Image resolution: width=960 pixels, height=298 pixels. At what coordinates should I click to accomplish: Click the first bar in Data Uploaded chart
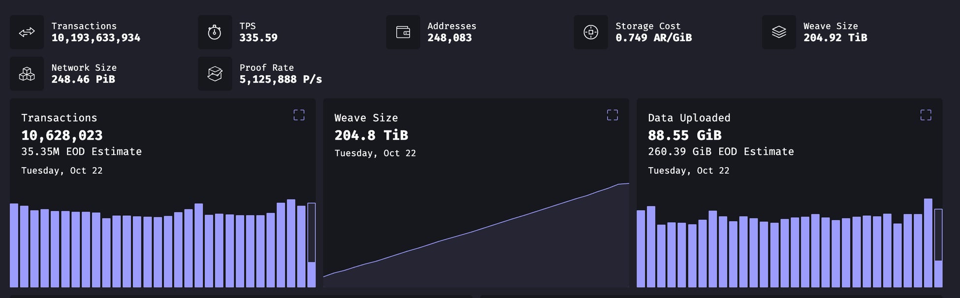[640, 248]
